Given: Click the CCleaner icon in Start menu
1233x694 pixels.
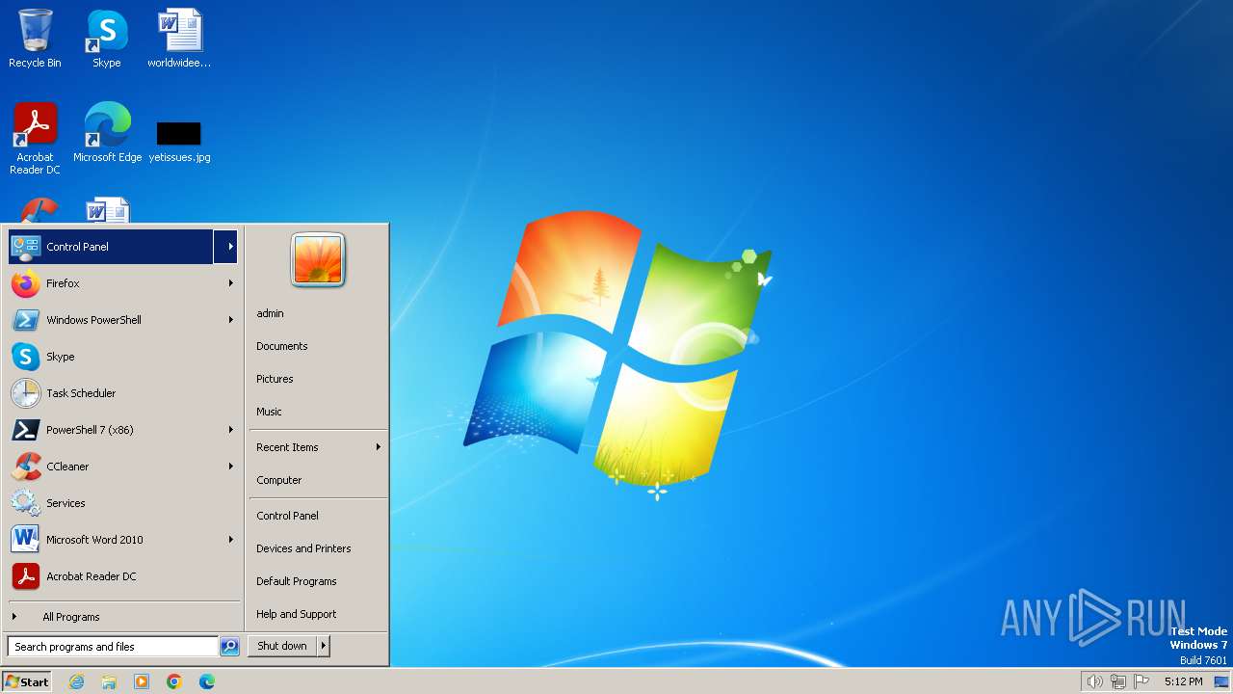Looking at the screenshot, I should tap(26, 467).
